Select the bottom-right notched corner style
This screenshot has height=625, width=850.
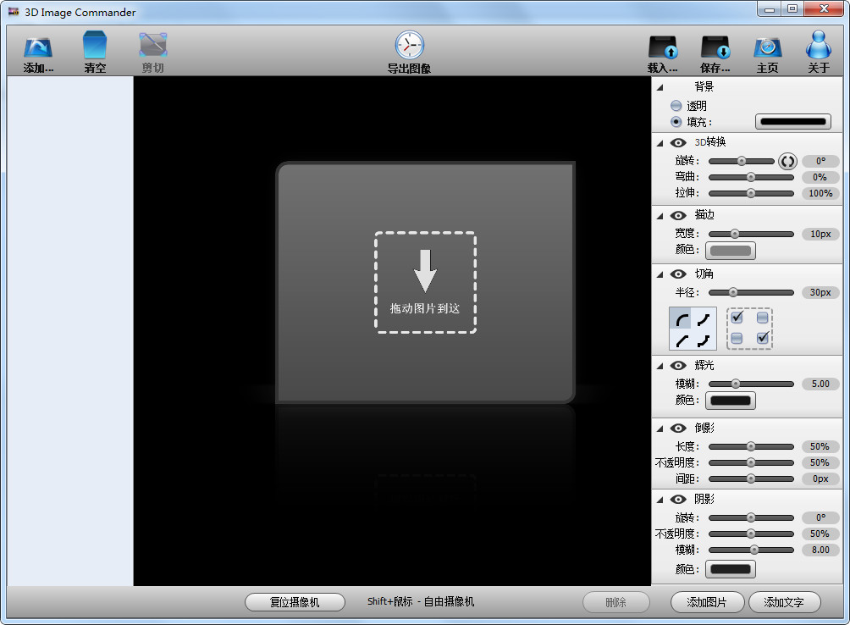click(x=704, y=340)
